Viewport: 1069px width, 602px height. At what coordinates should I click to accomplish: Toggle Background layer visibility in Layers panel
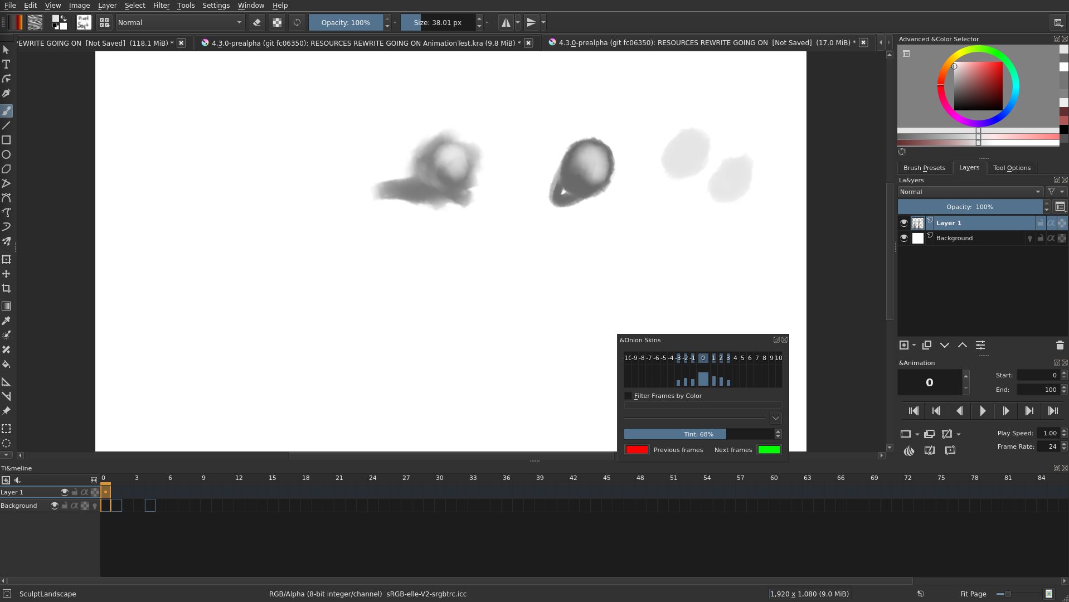(x=903, y=238)
